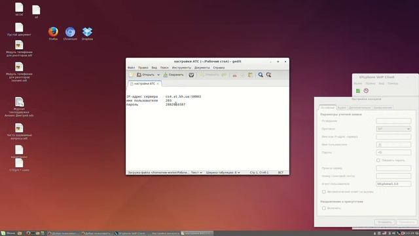
Task: Select the Пустой документ desktop file
Action: point(19,29)
